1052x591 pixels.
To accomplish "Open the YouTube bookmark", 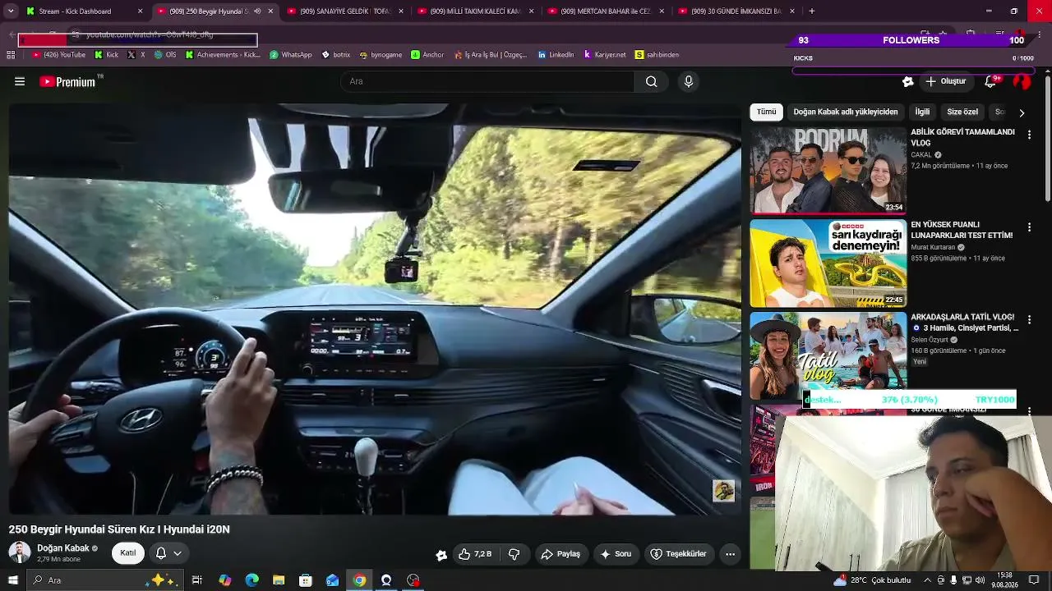I will [x=58, y=55].
